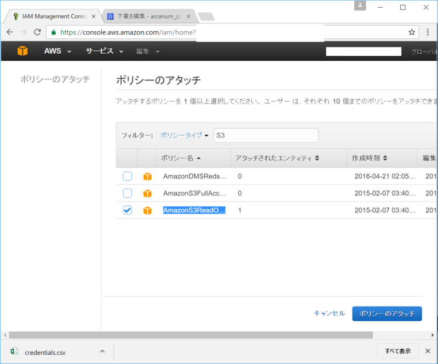Click the キャンセル link
Screen dimensions: 438x364
tap(330, 313)
